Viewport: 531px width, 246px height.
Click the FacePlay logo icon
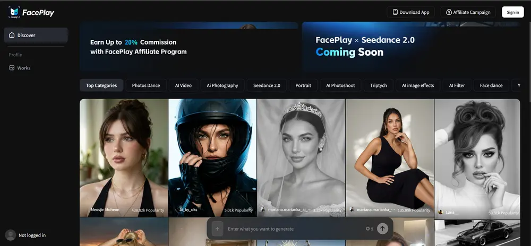(14, 13)
